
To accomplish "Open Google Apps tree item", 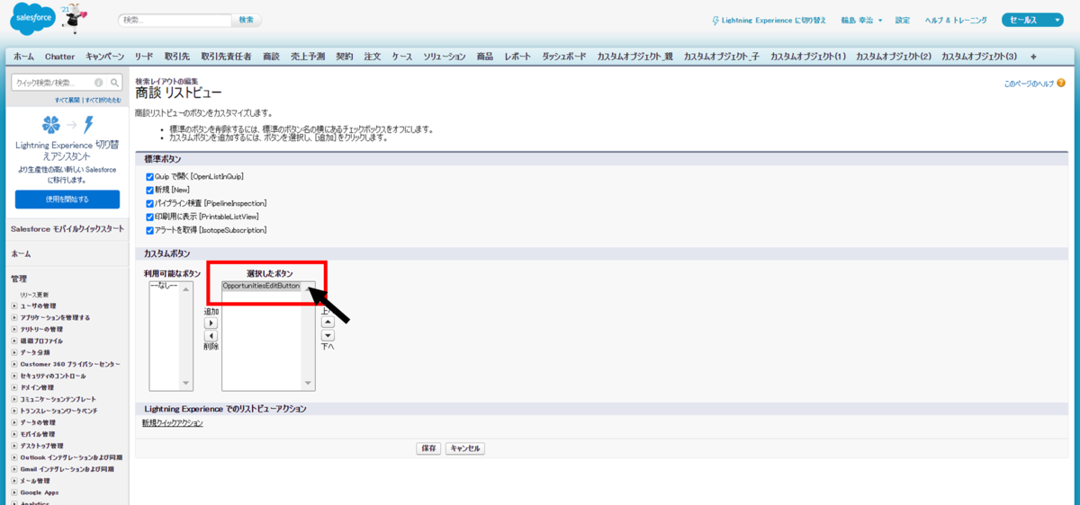I will (40, 492).
